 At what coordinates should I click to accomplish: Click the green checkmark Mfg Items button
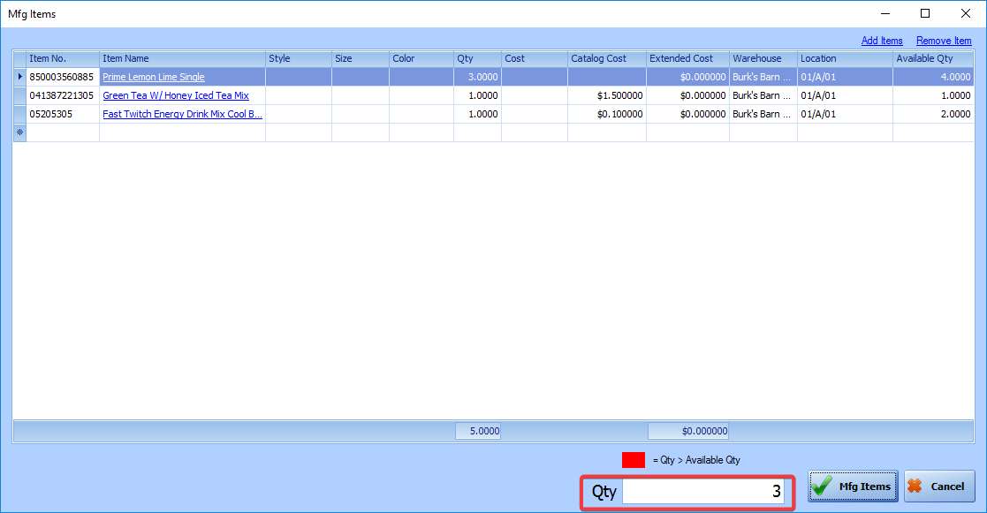[x=853, y=487]
